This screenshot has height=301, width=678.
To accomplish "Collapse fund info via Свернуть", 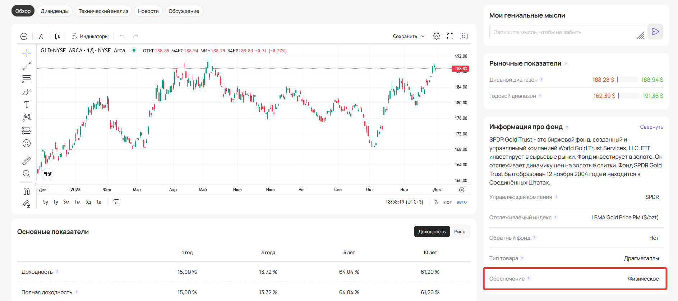I will [651, 127].
